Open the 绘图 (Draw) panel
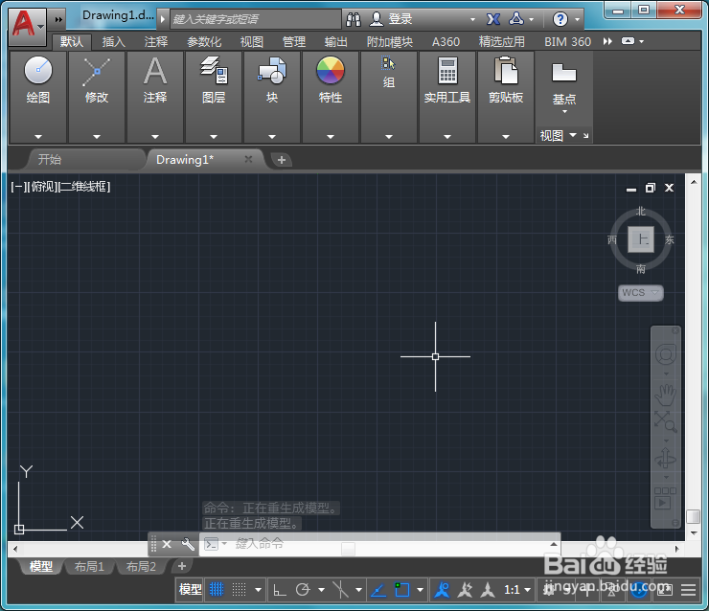The height and width of the screenshot is (611, 709). (x=38, y=97)
